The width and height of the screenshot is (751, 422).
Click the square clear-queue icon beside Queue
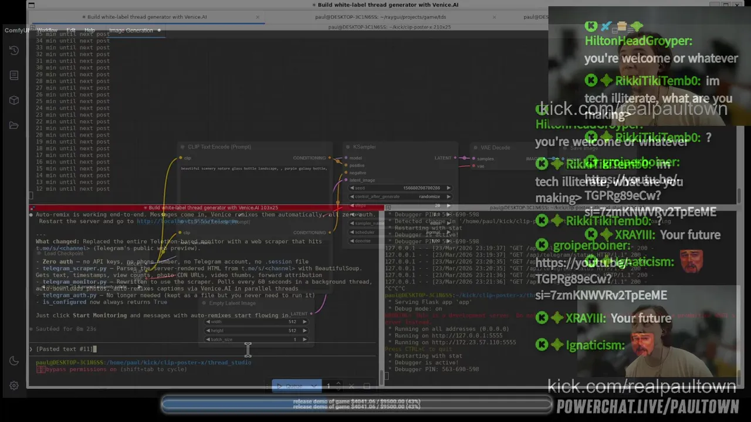point(367,386)
